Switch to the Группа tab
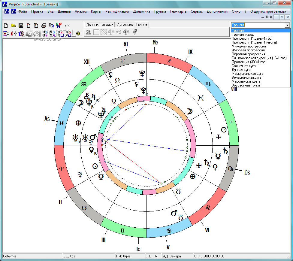Image resolution: width=293 pixels, height=261 pixels. [142, 25]
